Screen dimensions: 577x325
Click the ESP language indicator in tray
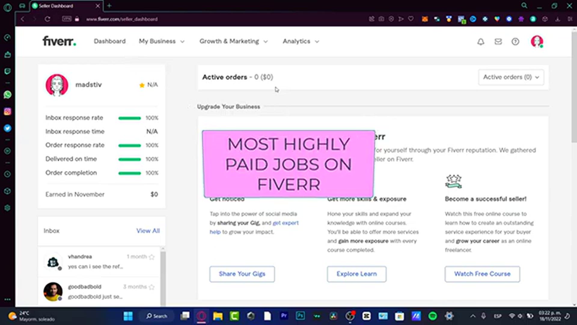point(498,316)
